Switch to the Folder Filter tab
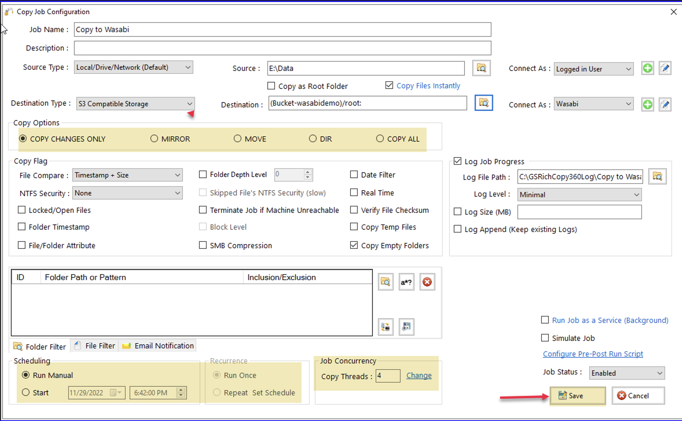Viewport: 682px width, 421px height. click(x=40, y=346)
